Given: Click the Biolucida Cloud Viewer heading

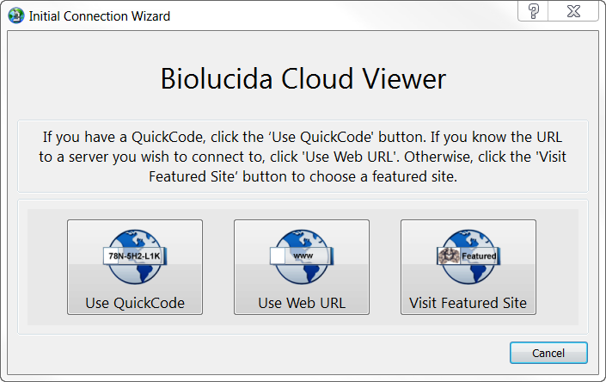Looking at the screenshot, I should click(303, 79).
